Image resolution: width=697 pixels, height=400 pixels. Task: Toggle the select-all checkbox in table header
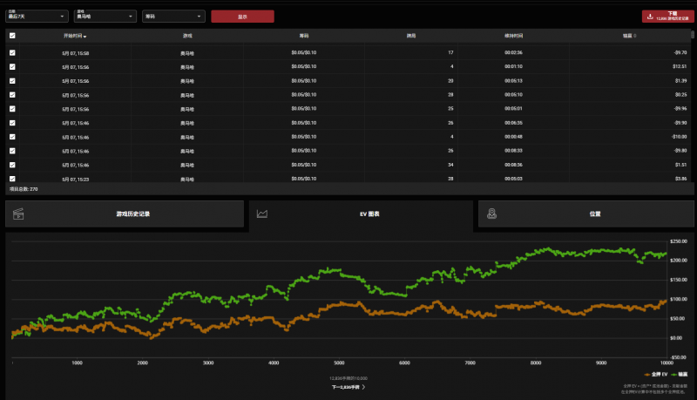[x=12, y=36]
